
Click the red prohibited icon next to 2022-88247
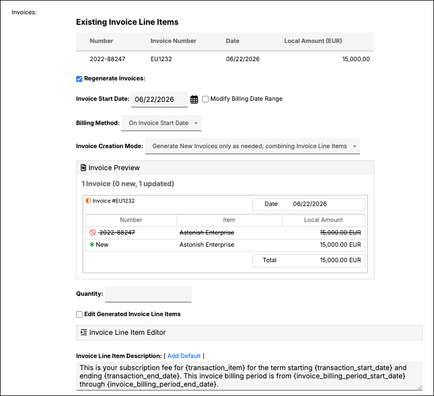click(93, 232)
